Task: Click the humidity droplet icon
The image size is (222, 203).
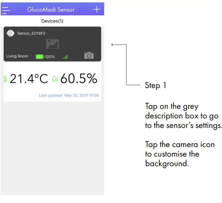Action: click(55, 79)
